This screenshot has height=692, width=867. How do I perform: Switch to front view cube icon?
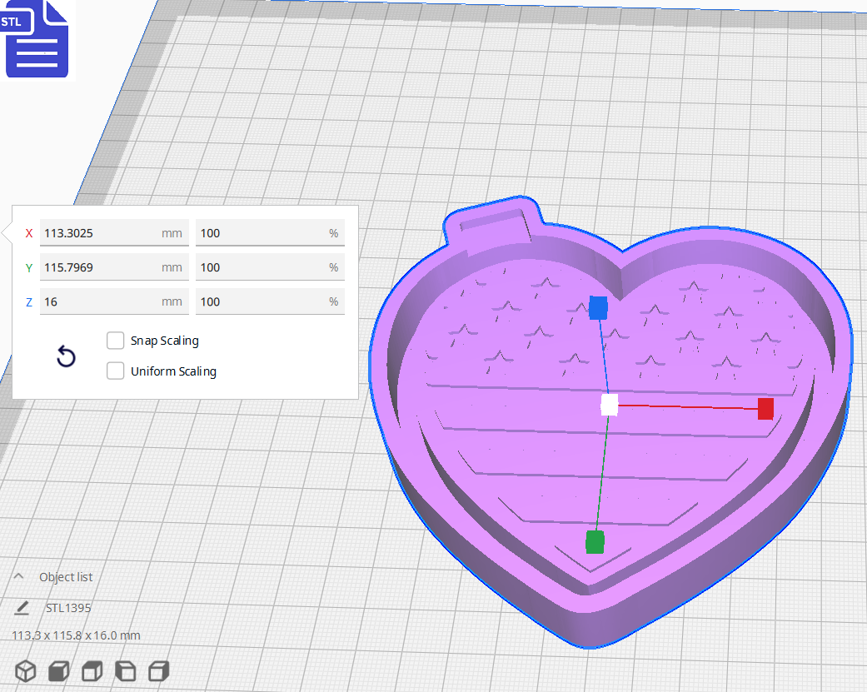[58, 671]
